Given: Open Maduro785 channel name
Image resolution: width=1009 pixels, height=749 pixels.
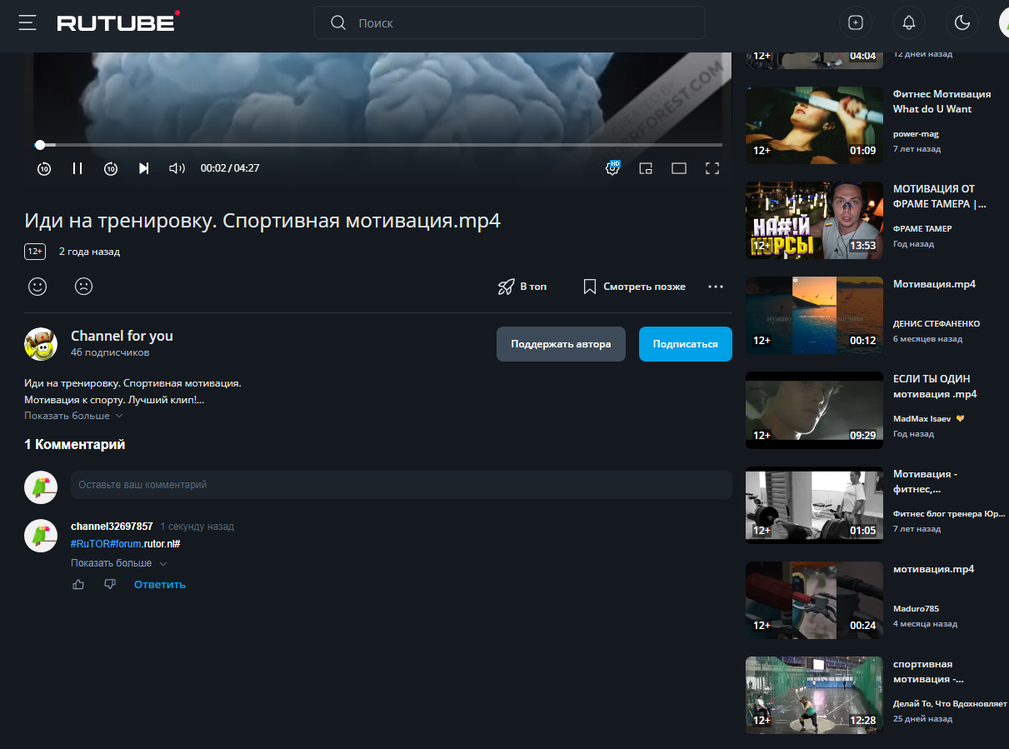Looking at the screenshot, I should pyautogui.click(x=917, y=608).
